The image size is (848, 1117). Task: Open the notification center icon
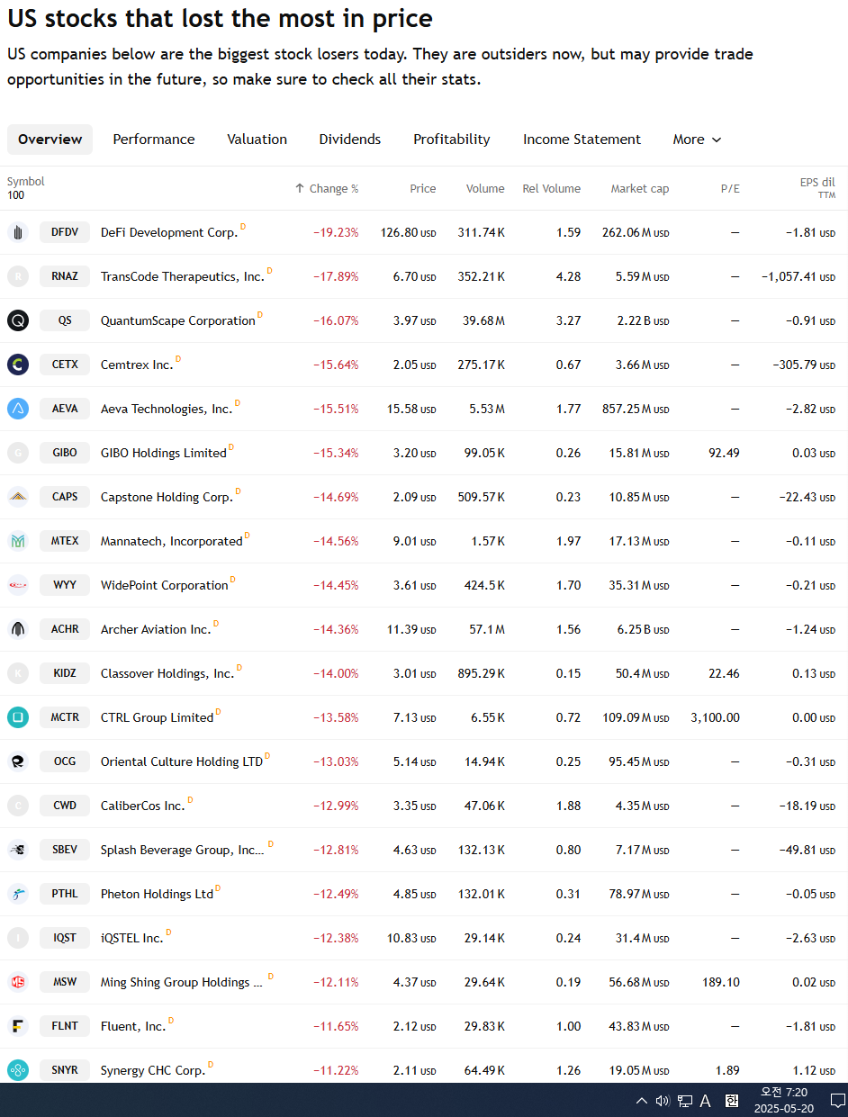coord(837,1100)
